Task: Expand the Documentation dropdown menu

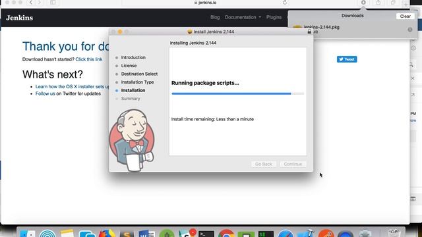Action: click(x=243, y=17)
